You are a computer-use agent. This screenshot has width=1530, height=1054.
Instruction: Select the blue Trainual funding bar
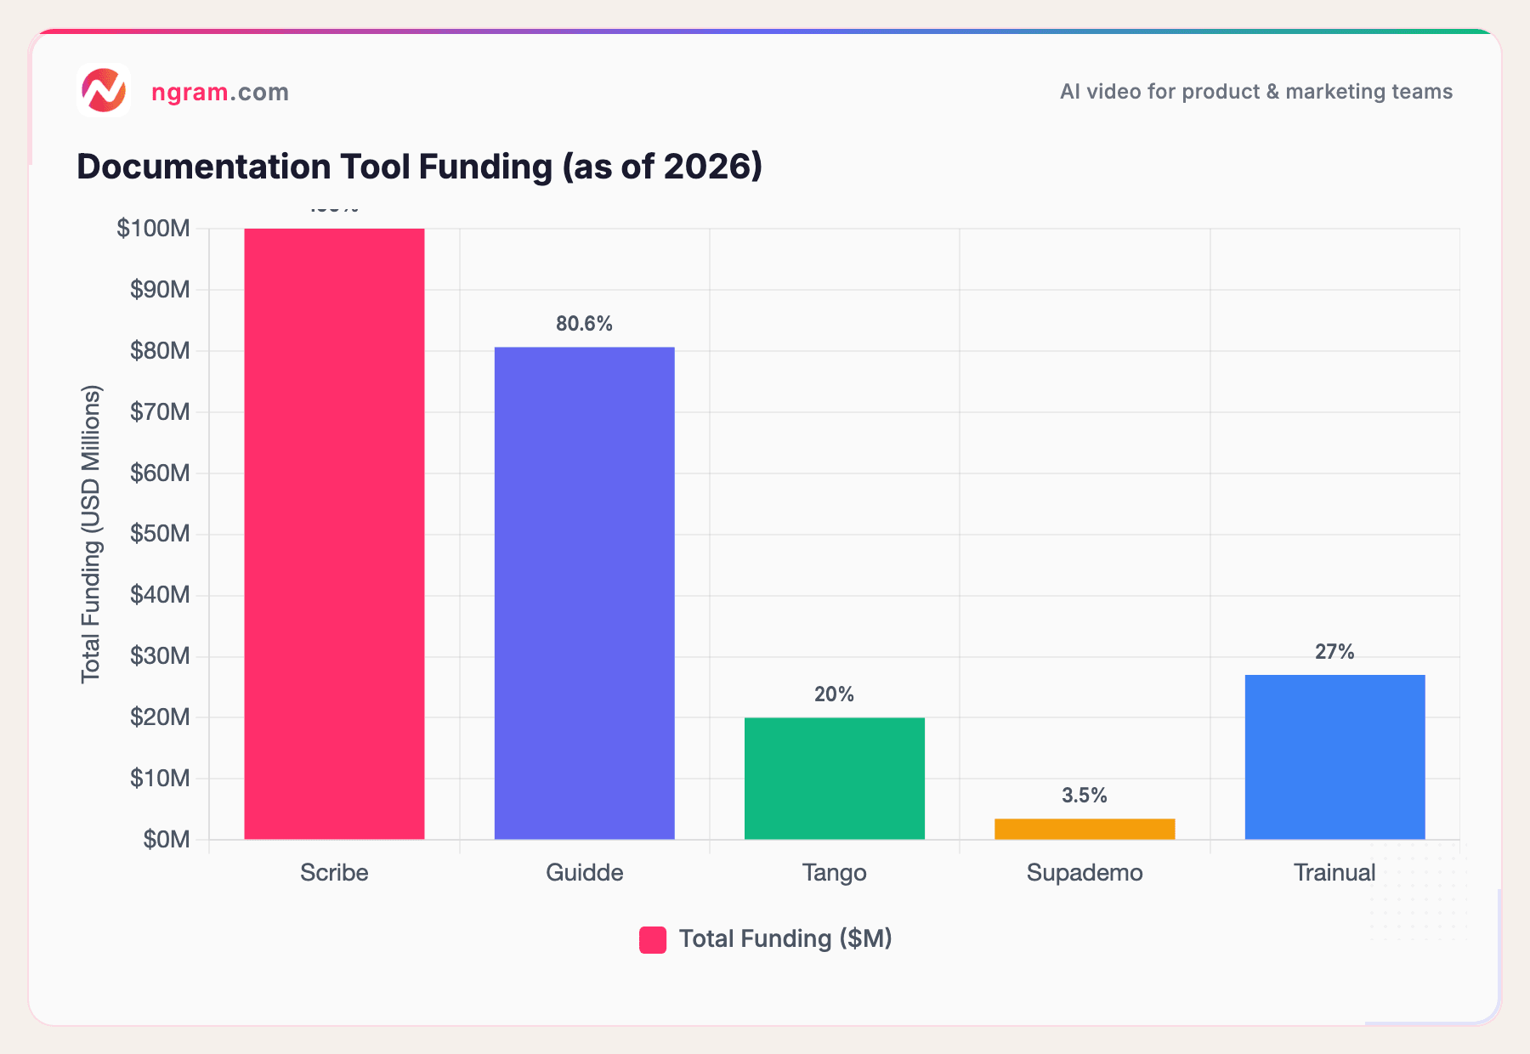pyautogui.click(x=1334, y=756)
